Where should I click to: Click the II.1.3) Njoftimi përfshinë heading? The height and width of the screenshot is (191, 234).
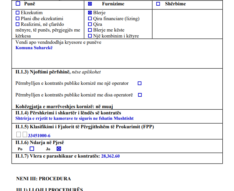tap(58, 72)
